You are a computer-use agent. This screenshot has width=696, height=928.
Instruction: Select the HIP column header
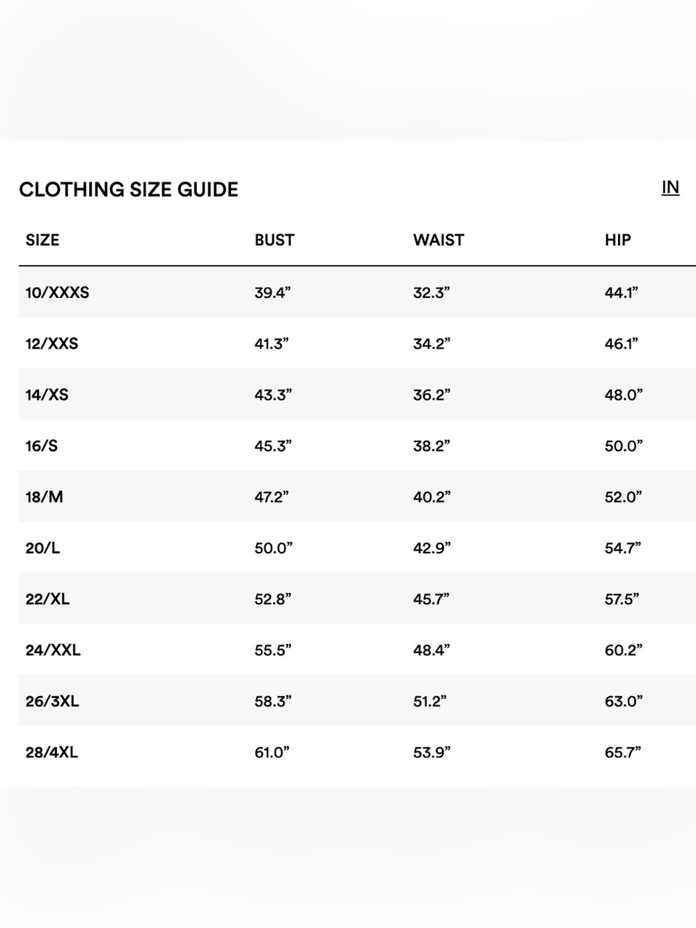[x=617, y=240]
